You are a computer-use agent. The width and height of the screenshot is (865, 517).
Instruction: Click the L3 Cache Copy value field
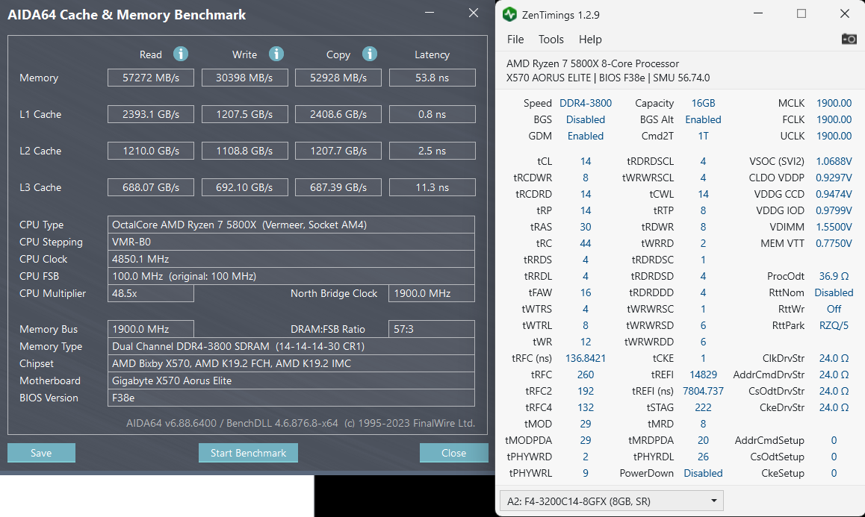point(338,187)
